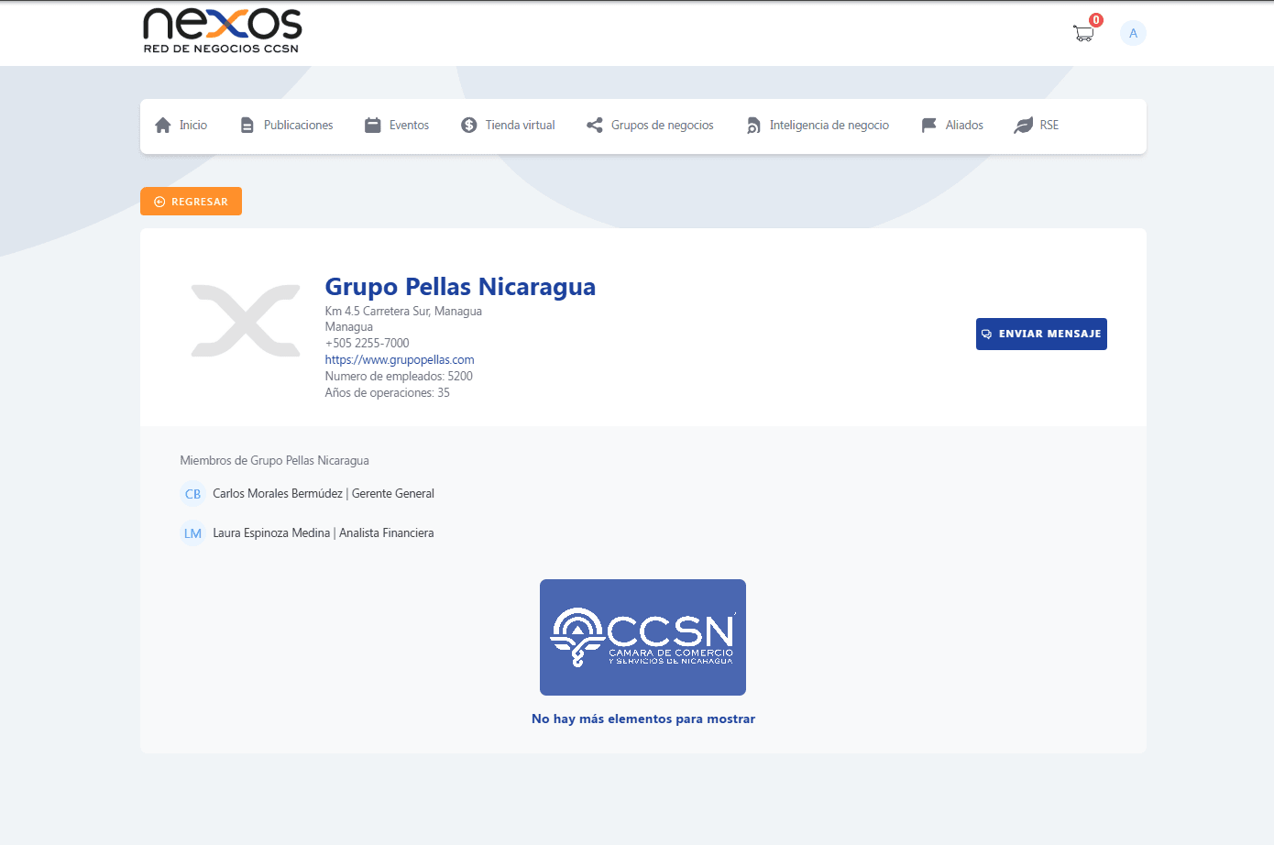Click 'Numero de empleados: 5200' text
The height and width of the screenshot is (845, 1274).
point(399,377)
